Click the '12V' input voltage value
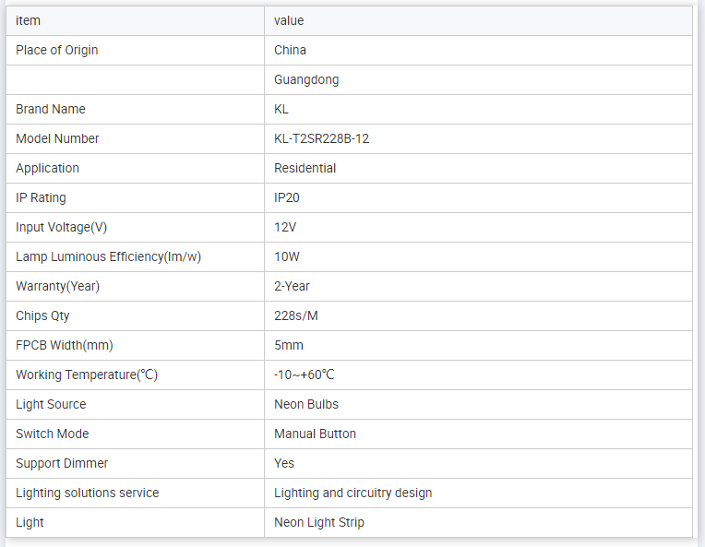The image size is (705, 547). pyautogui.click(x=285, y=227)
